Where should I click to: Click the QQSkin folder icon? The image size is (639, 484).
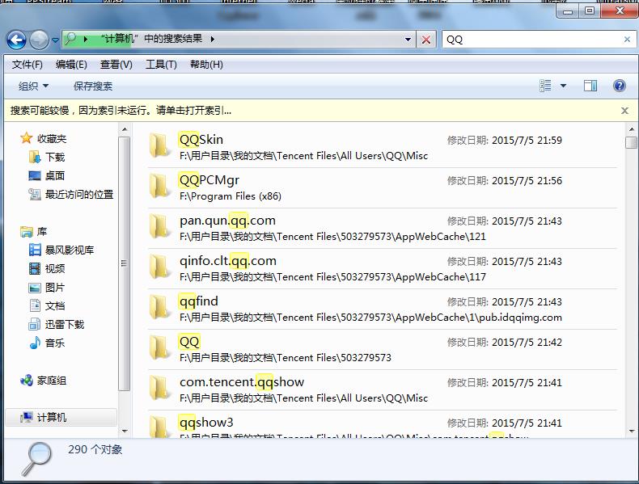(x=159, y=146)
